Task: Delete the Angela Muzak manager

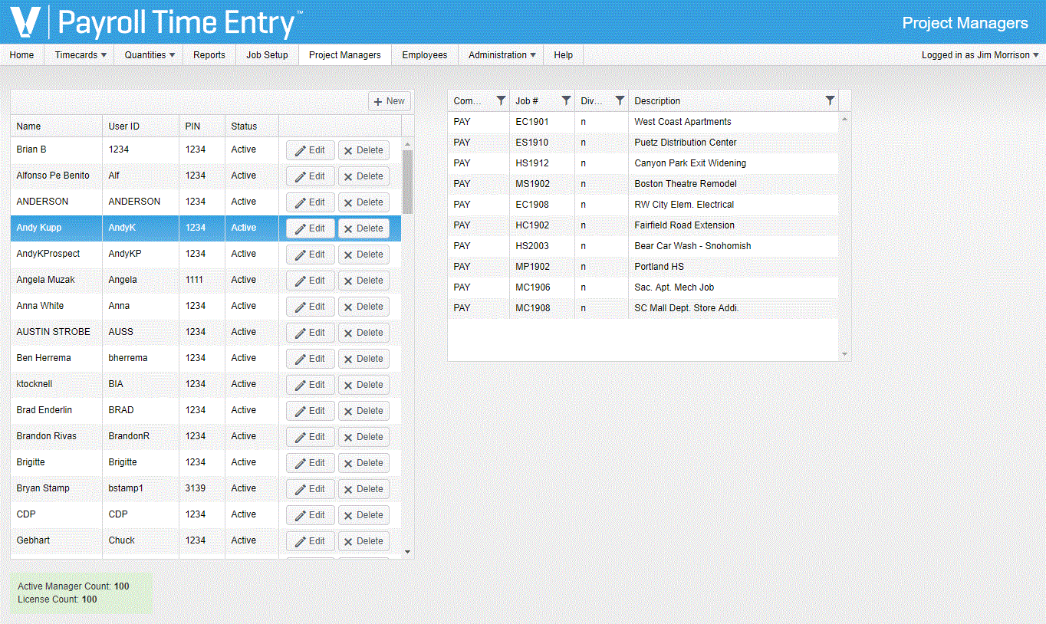Action: pos(363,281)
